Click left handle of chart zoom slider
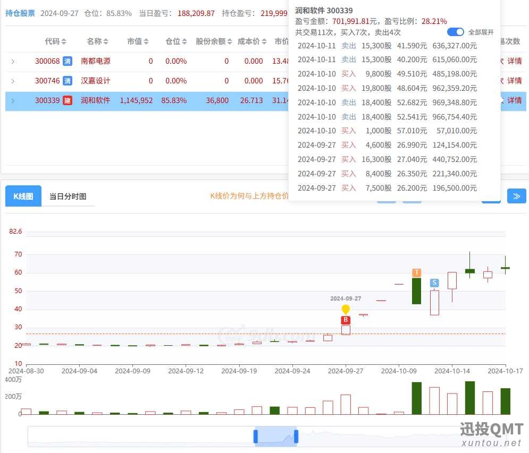This screenshot has width=529, height=453. 255,437
